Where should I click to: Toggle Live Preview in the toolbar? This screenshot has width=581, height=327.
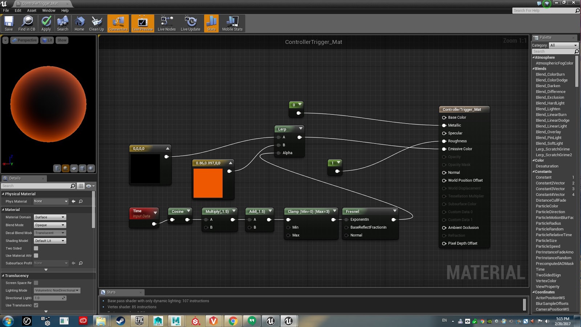(x=142, y=23)
